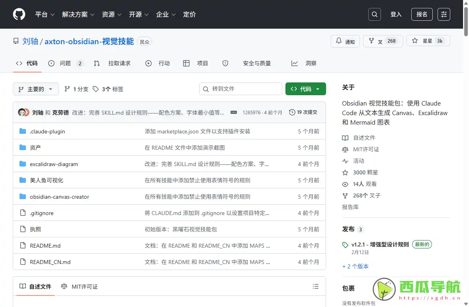Open the 主要的 branch dropdown
Screen dimensions: 469x307
click(x=35, y=89)
